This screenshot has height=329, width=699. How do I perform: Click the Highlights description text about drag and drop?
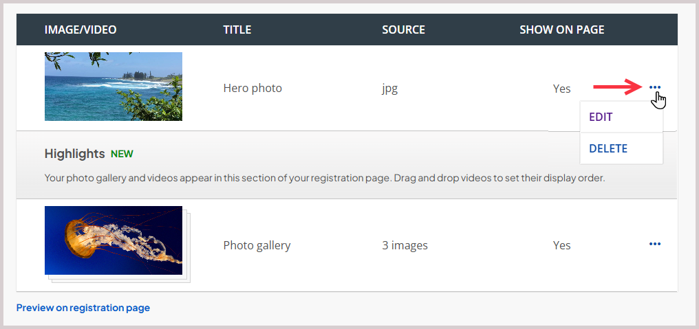(325, 179)
